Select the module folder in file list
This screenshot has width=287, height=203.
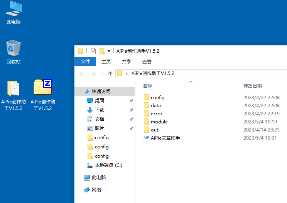[x=159, y=122]
